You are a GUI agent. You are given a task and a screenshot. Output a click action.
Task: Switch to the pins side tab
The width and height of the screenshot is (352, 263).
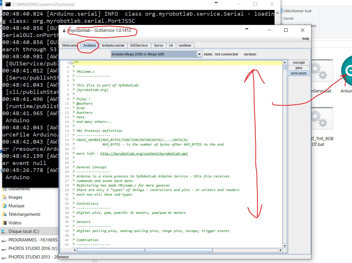pos(299,68)
